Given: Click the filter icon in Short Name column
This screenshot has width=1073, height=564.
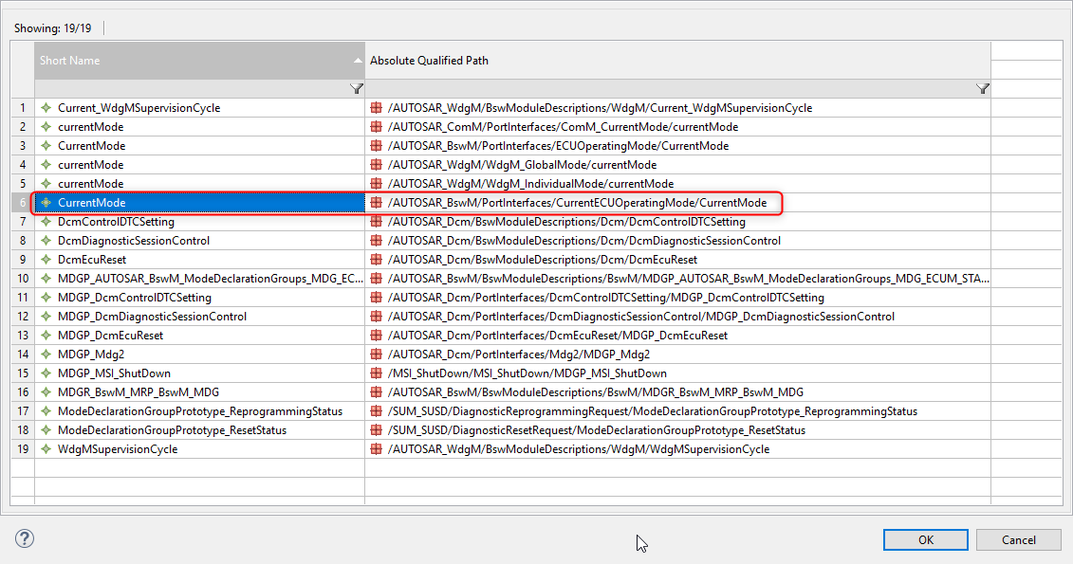Looking at the screenshot, I should [x=357, y=89].
